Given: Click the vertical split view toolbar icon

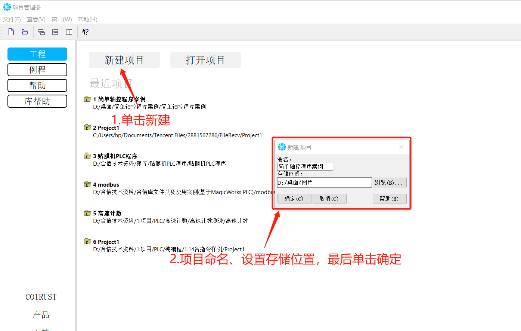Looking at the screenshot, I should click(69, 32).
